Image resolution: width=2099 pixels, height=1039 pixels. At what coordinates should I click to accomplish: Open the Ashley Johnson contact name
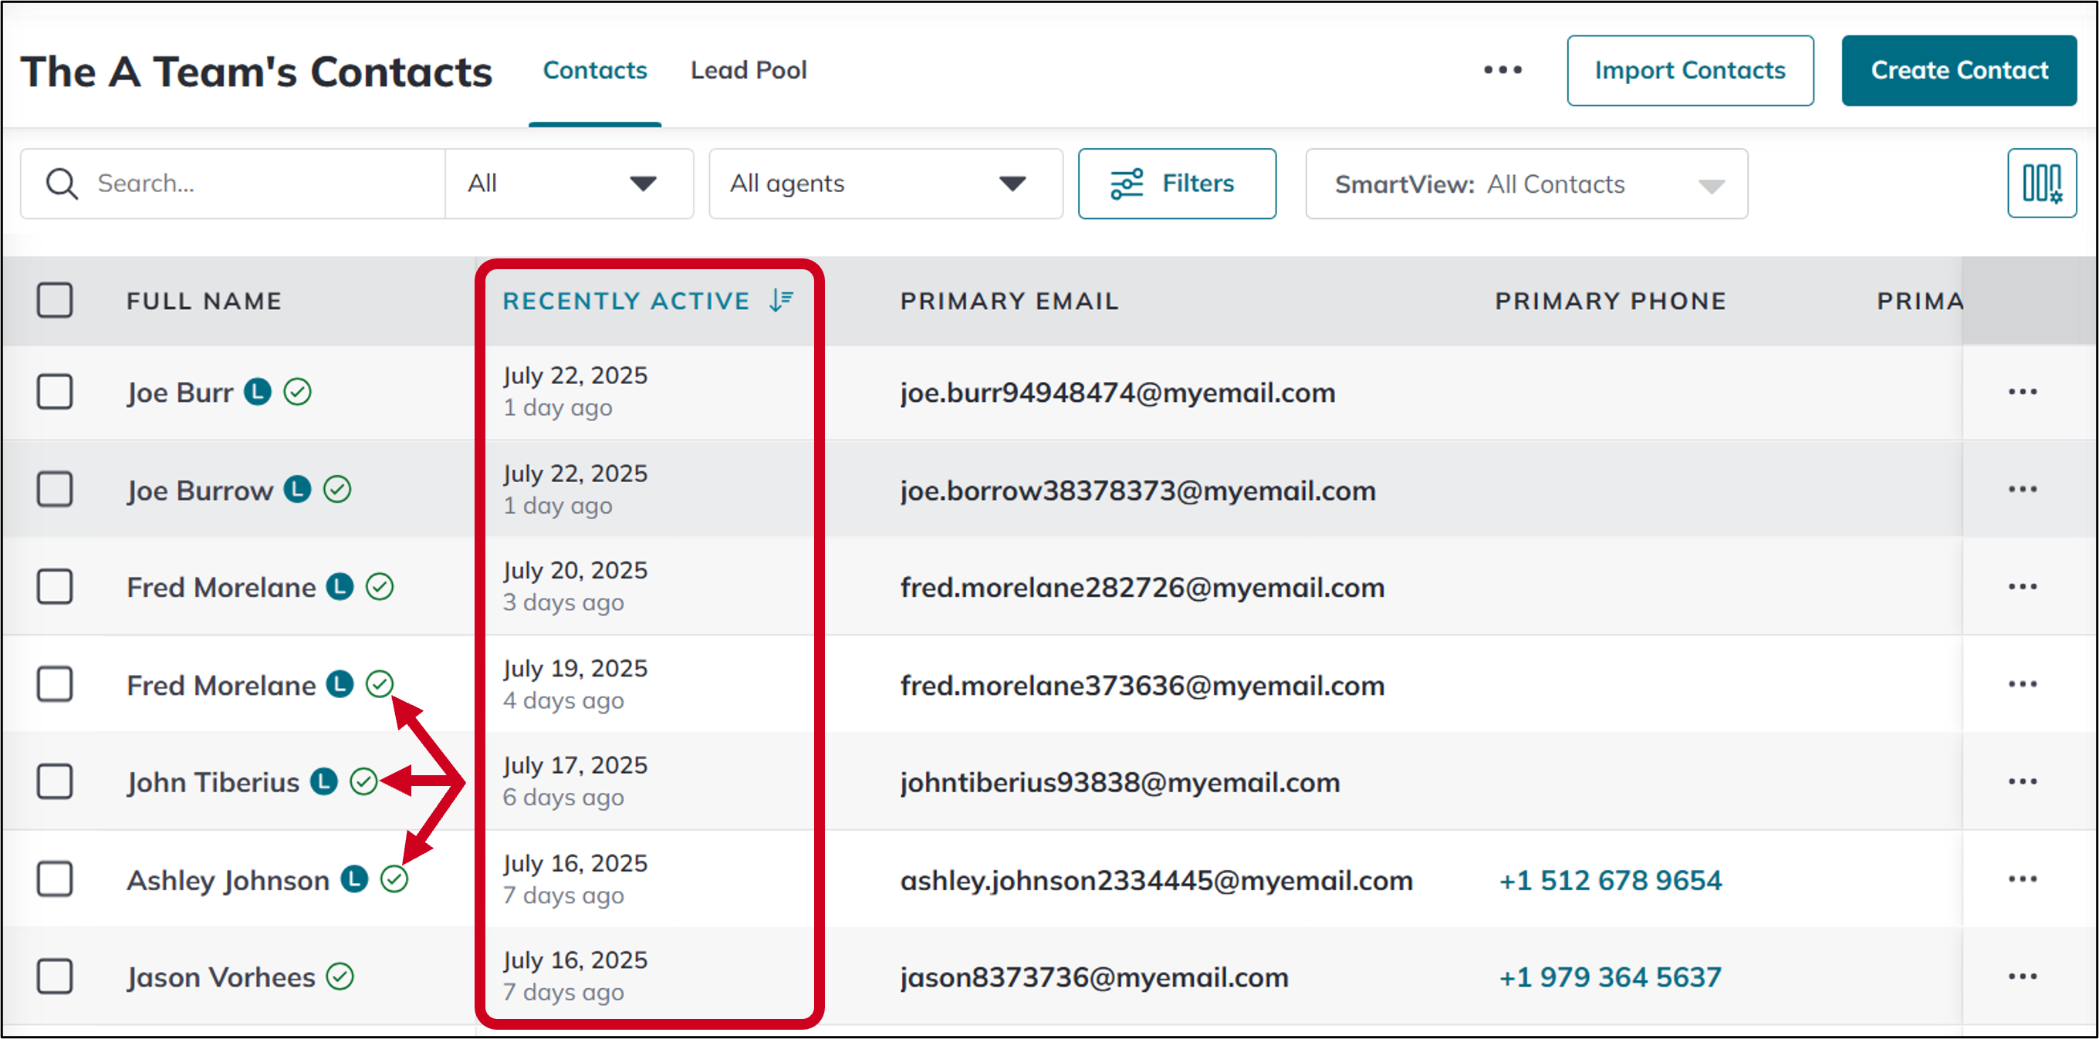228,881
